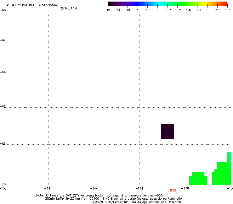Click the NOAA/NESDIS credit line

pos(136,202)
